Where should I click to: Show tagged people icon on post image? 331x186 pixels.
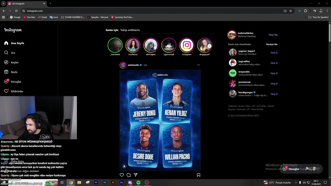click(124, 166)
